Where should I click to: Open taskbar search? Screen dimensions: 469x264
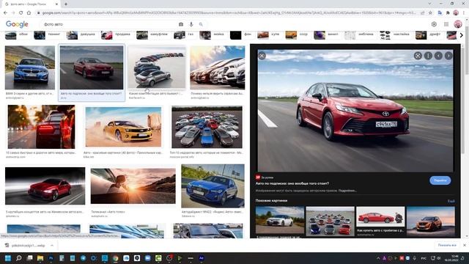pyautogui.click(x=19, y=258)
